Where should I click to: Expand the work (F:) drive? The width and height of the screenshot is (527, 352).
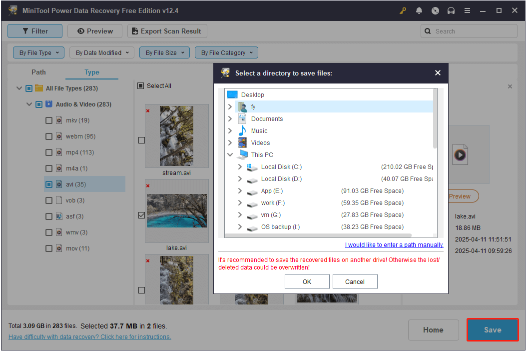pyautogui.click(x=240, y=203)
